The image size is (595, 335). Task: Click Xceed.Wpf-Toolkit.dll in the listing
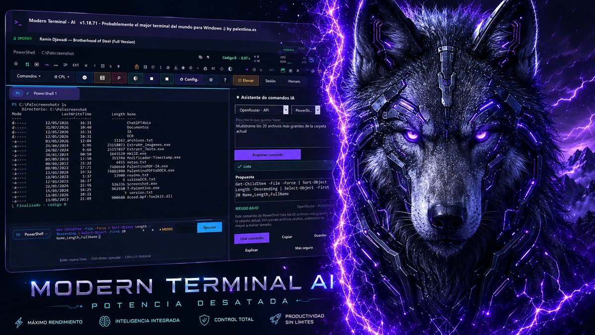click(x=149, y=197)
